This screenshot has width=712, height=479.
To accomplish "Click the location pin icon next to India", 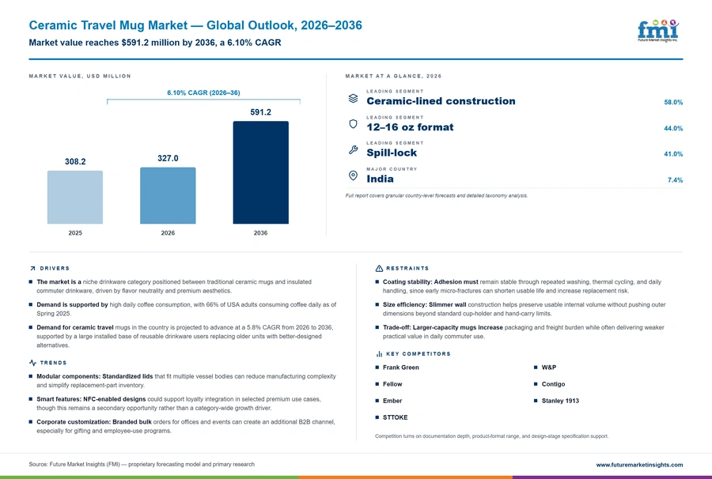I will coord(353,175).
